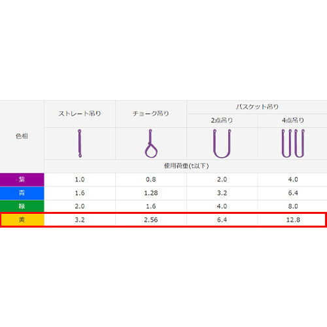Click the 4-point basket sling icon
The width and height of the screenshot is (327, 327).
coord(293,143)
